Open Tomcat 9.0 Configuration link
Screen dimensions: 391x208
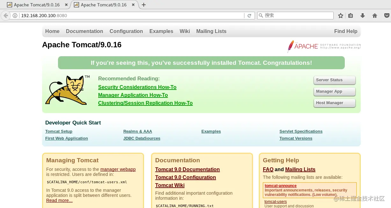click(x=185, y=178)
